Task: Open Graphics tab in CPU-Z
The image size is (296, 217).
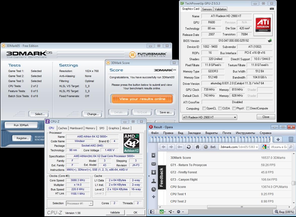Action: [114, 128]
